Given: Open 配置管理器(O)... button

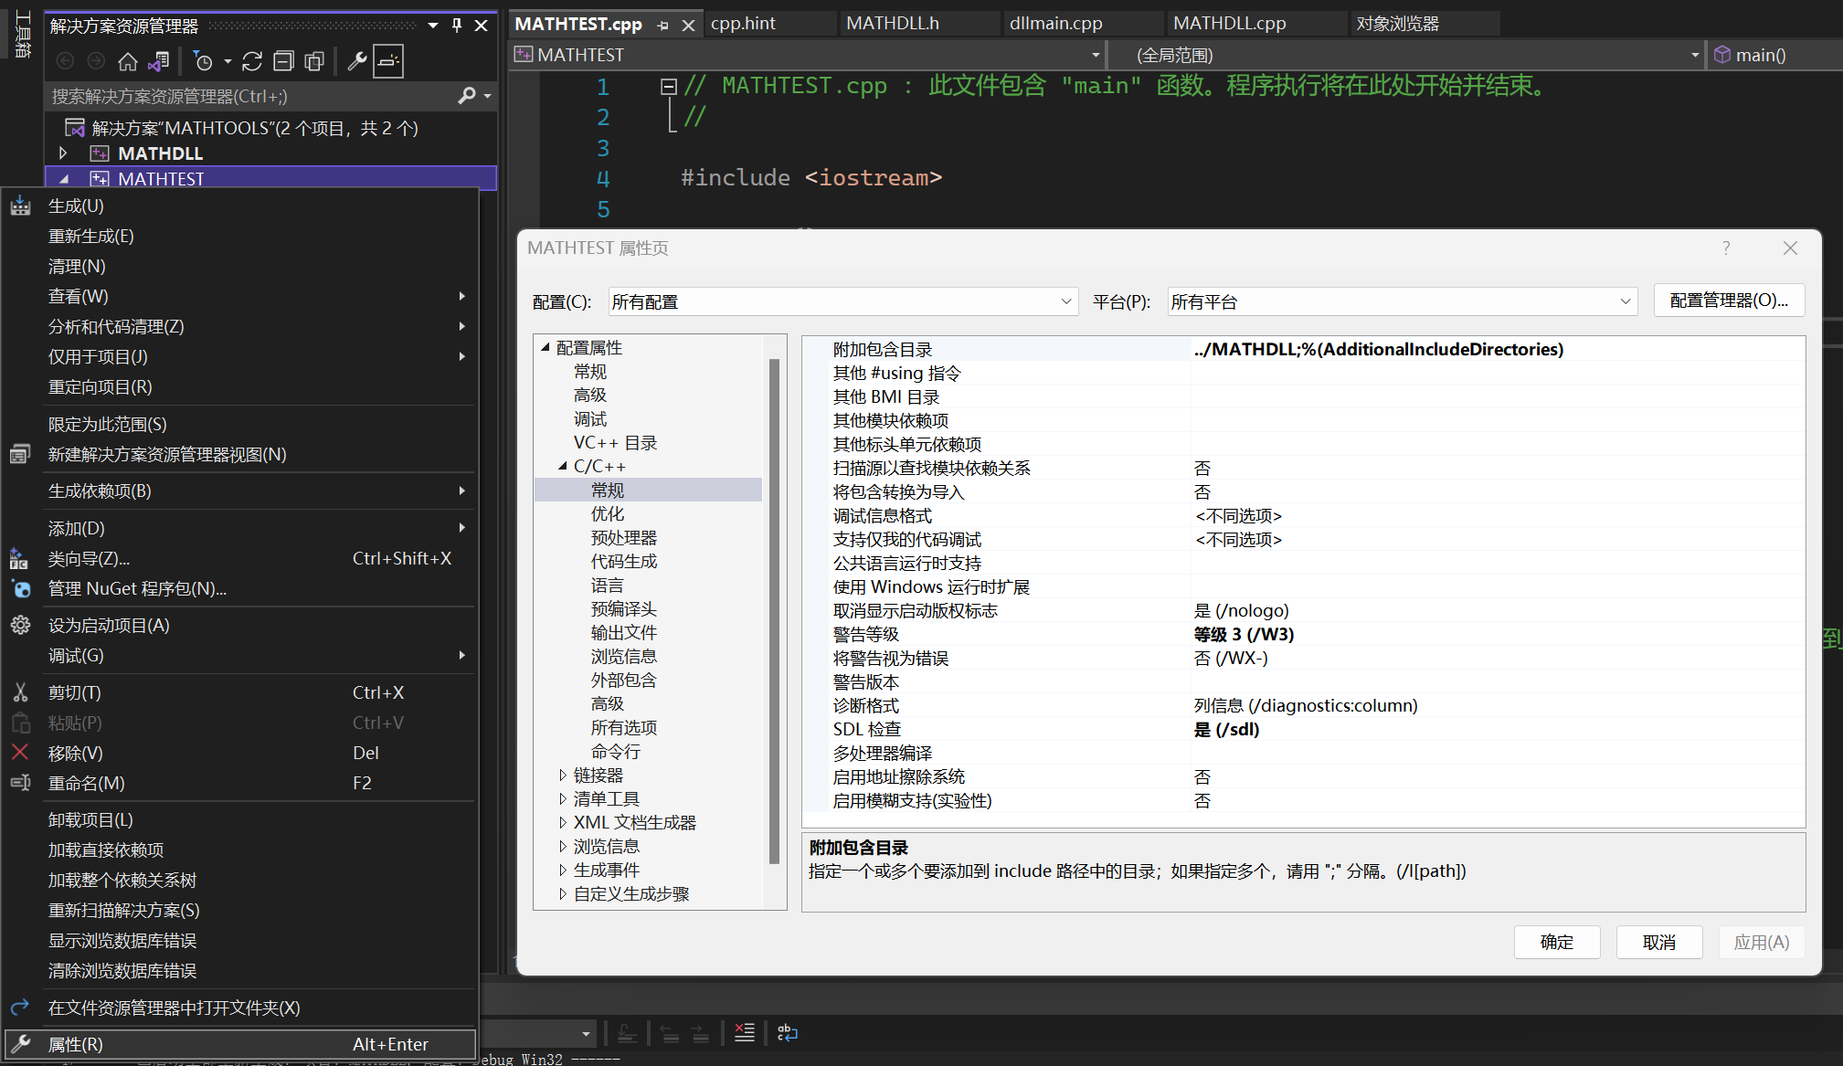Looking at the screenshot, I should pyautogui.click(x=1728, y=301).
